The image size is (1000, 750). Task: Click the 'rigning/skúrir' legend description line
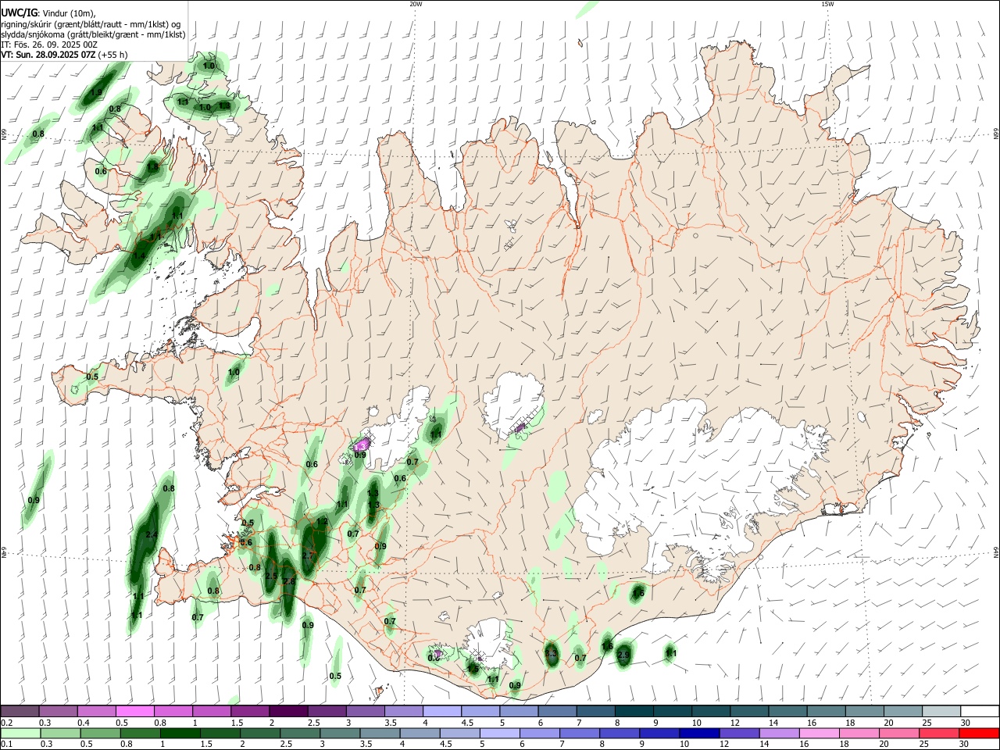91,24
